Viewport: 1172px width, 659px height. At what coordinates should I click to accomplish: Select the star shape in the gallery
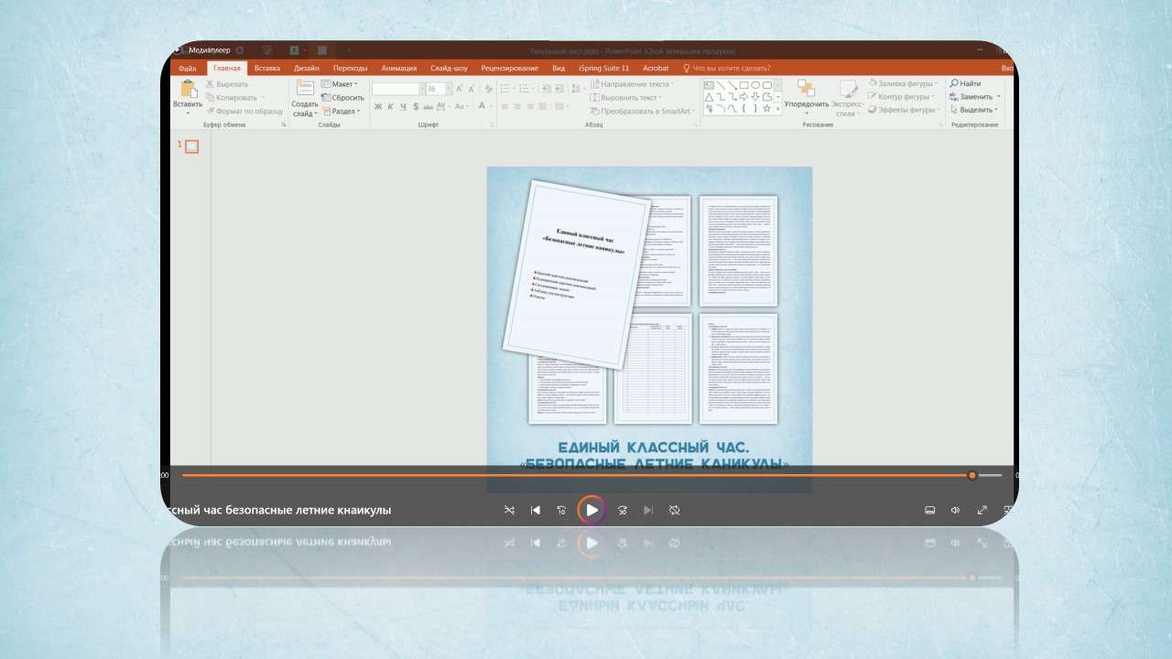pyautogui.click(x=767, y=108)
